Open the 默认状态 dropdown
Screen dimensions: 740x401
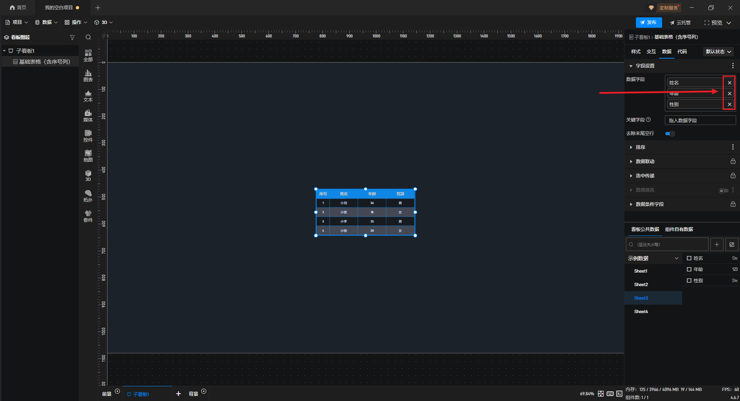[x=718, y=52]
